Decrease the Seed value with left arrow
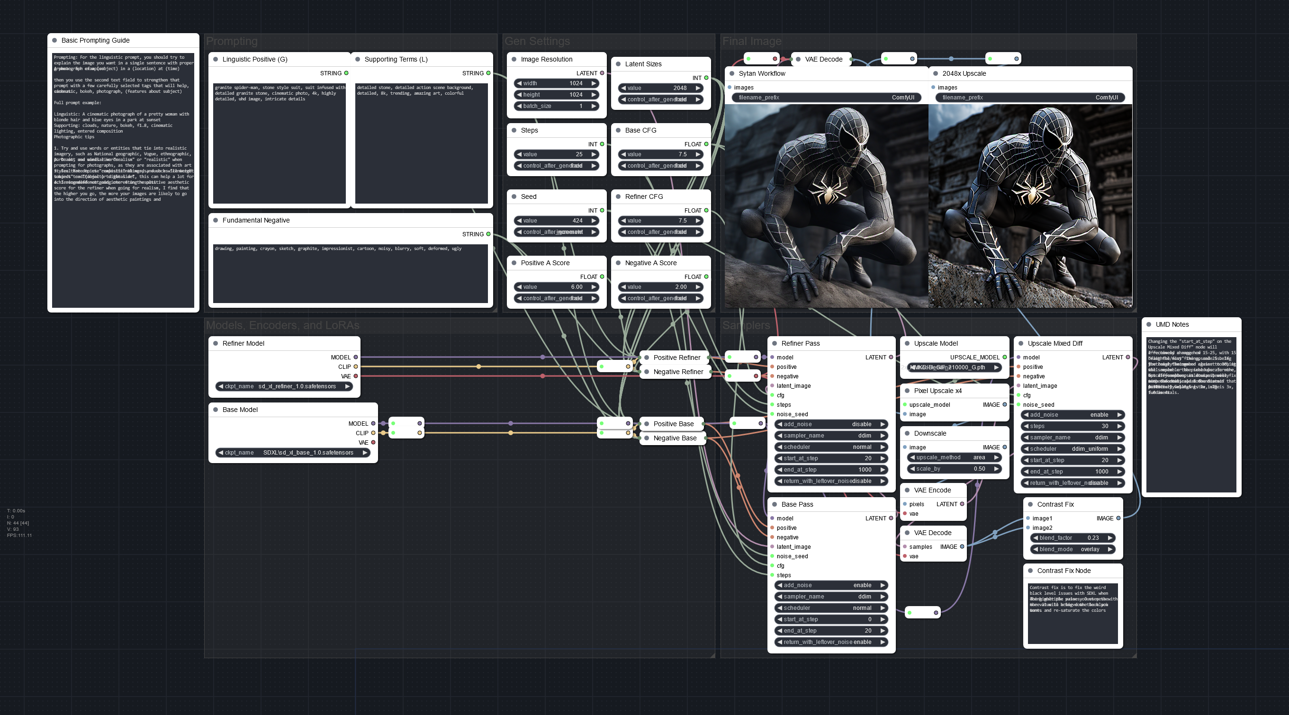This screenshot has height=715, width=1289. [519, 221]
